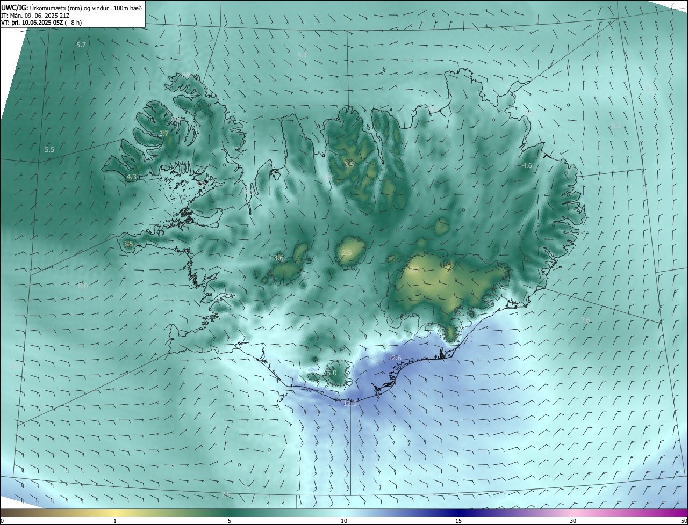
Task: Select the 8.1 value label over the sea
Action: pyautogui.click(x=302, y=55)
